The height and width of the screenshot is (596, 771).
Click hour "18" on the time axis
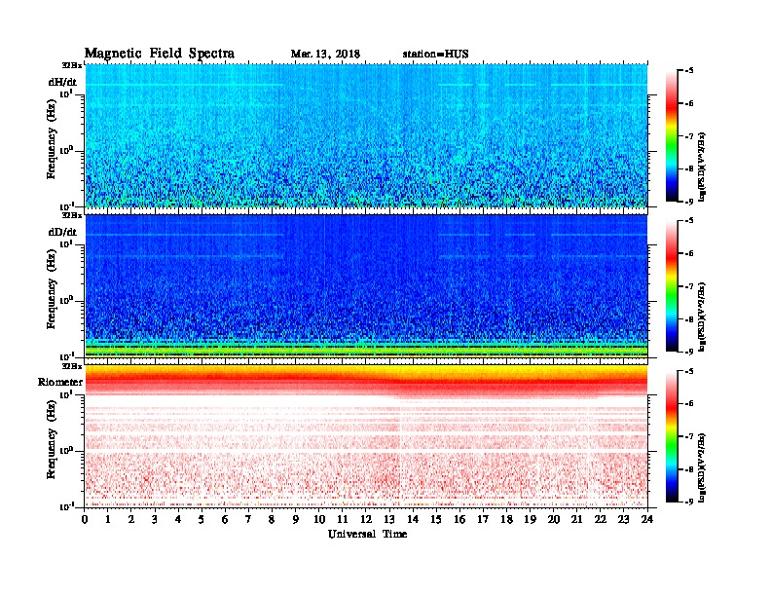(x=506, y=519)
